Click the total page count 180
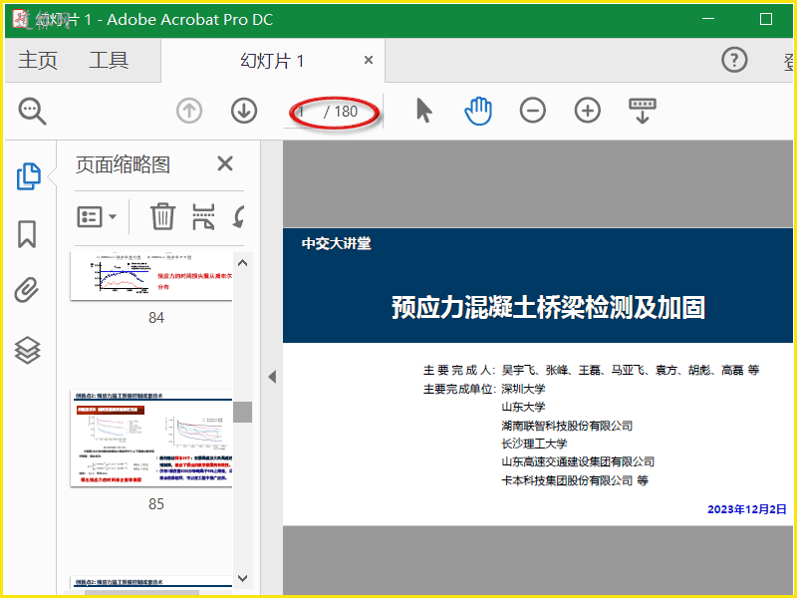This screenshot has width=797, height=598. tap(346, 112)
